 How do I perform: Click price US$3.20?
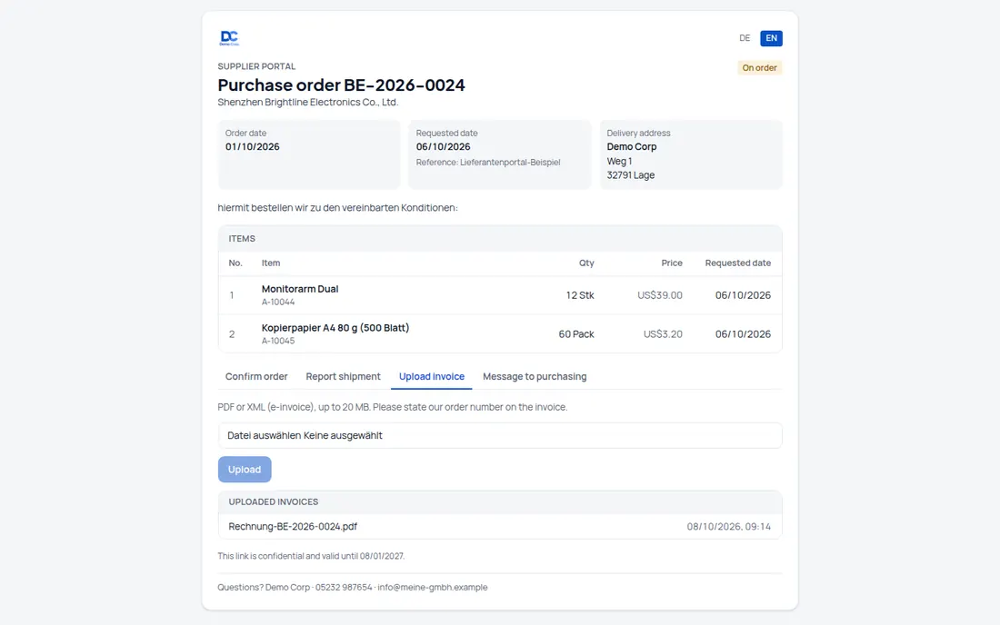(663, 334)
